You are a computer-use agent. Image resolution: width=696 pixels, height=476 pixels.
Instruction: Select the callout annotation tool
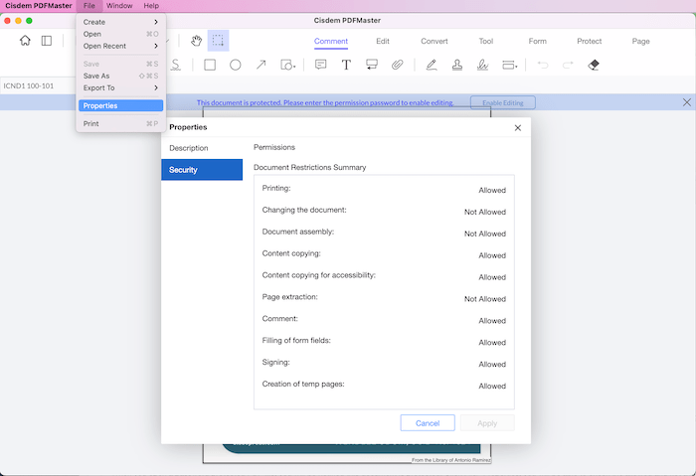coord(372,65)
